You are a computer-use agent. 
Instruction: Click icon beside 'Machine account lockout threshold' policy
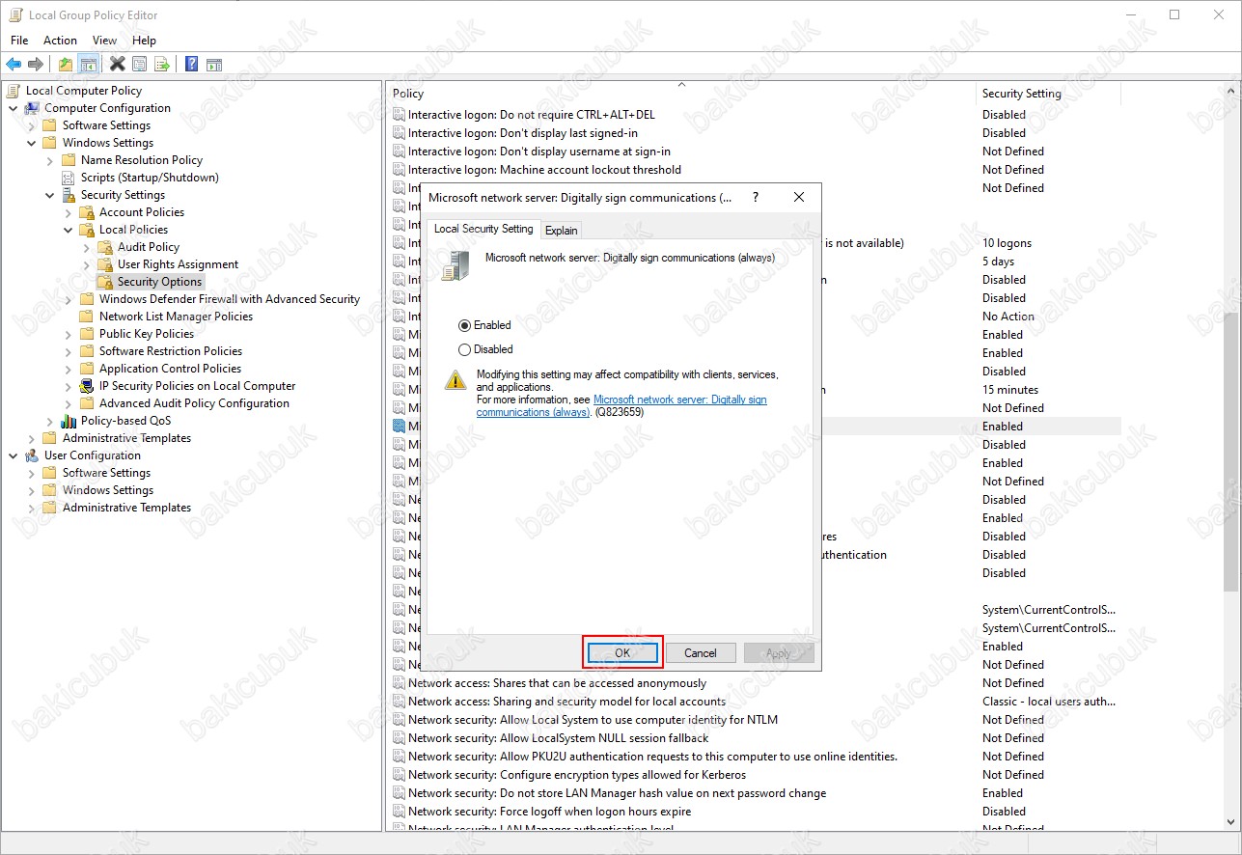tap(400, 170)
